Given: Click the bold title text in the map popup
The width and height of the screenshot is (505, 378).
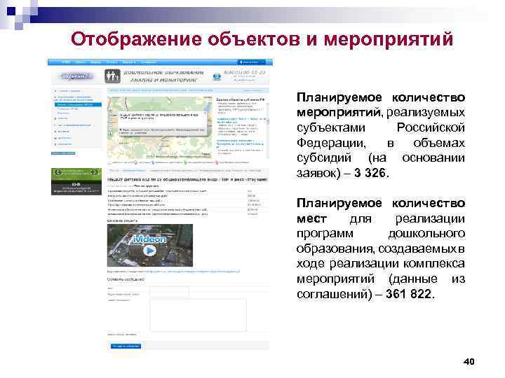Looking at the screenshot, I should [x=159, y=116].
